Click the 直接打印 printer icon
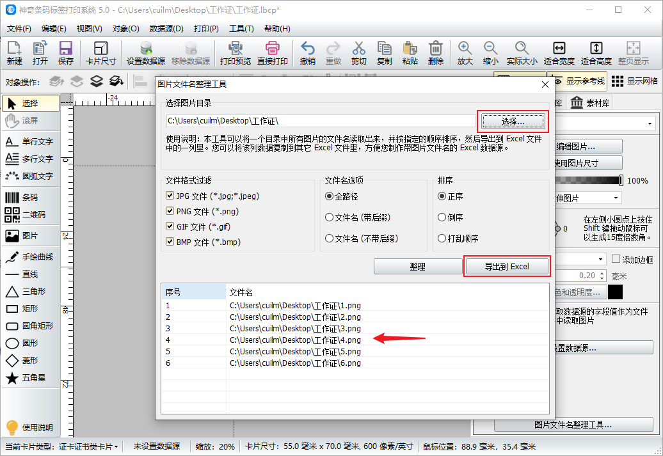Viewport: 663px width, 456px height. point(272,49)
